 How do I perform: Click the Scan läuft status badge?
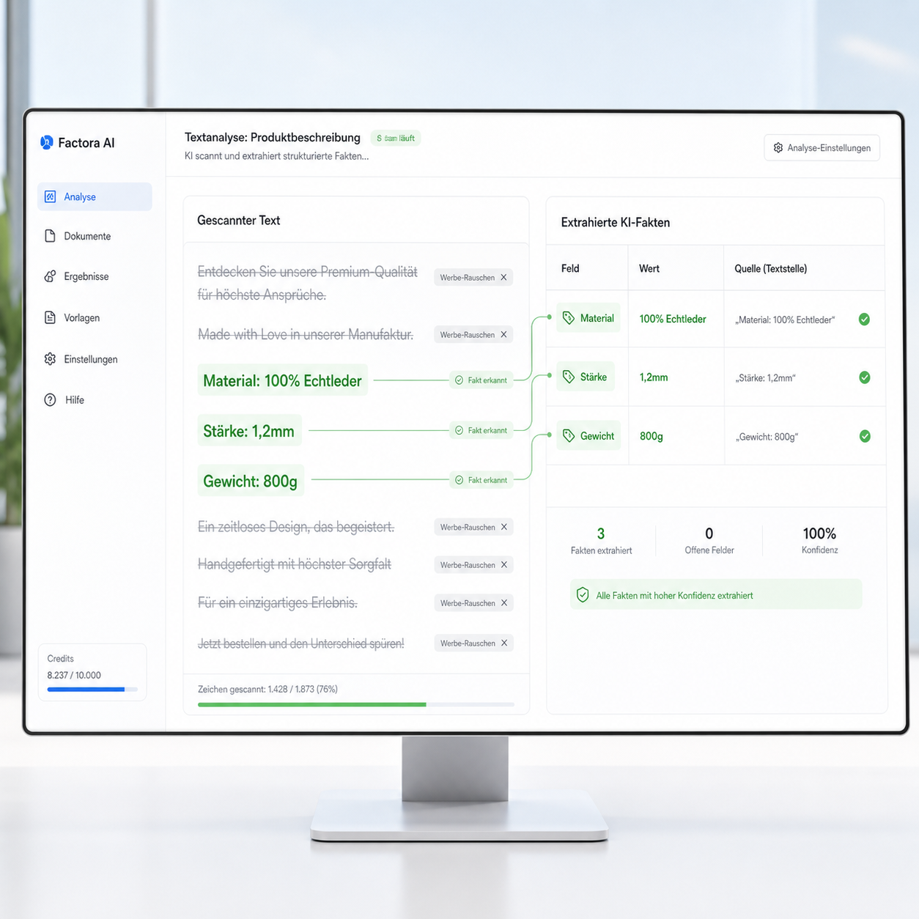(396, 138)
